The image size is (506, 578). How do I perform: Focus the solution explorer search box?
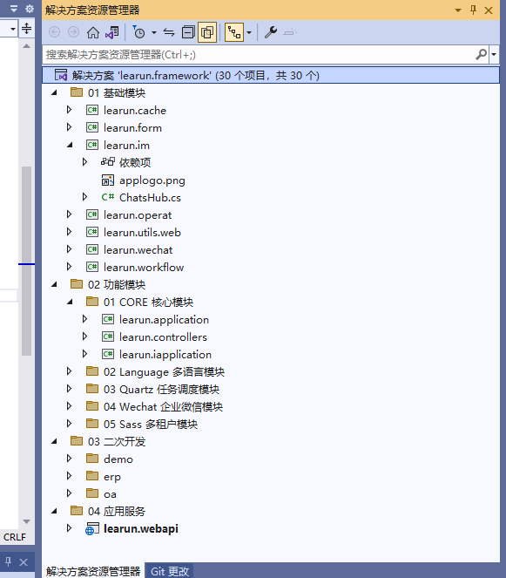[x=259, y=55]
